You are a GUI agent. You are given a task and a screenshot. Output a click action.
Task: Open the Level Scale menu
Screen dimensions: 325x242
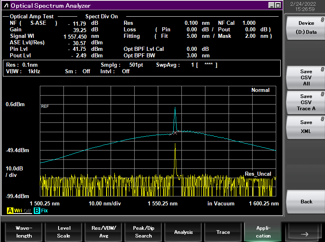pyautogui.click(x=64, y=232)
